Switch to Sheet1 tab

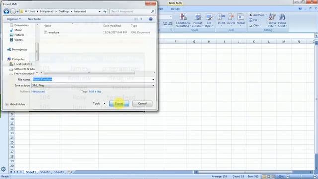31,172
